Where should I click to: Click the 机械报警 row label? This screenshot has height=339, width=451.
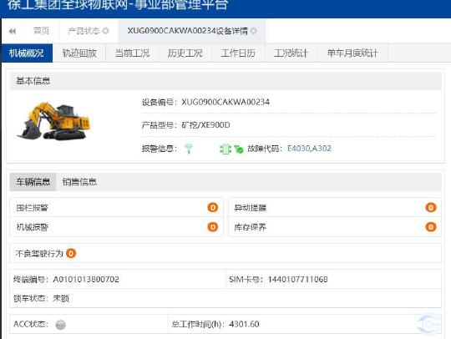pyautogui.click(x=33, y=227)
